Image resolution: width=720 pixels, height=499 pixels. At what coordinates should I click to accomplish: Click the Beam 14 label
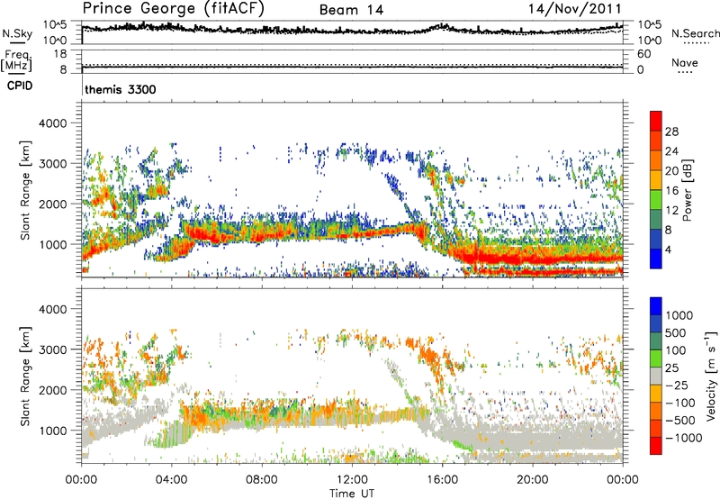351,10
